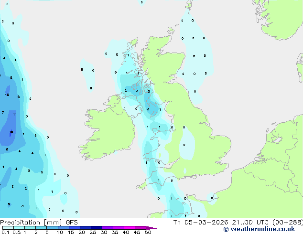The width and height of the screenshot is (303, 234).
Task: Select the 10–15 mm legend color box
Action: [63, 228]
